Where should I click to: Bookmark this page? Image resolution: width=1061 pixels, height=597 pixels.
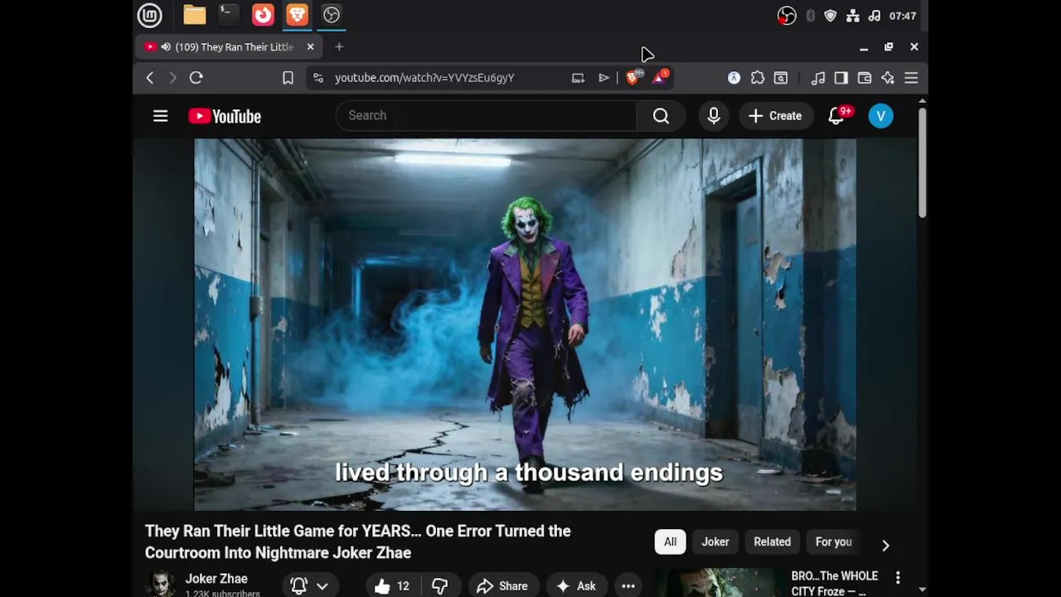tap(288, 78)
